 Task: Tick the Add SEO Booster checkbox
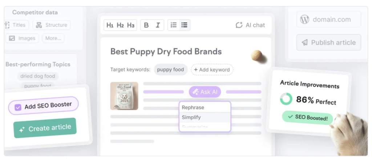coord(18,107)
